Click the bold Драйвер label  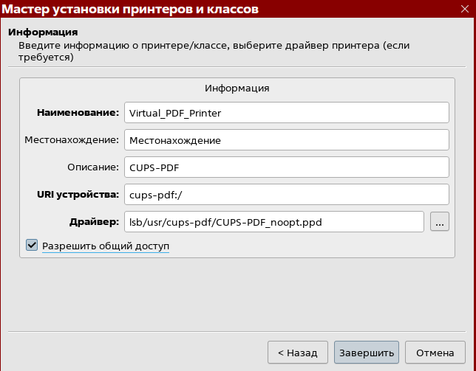[94, 222]
